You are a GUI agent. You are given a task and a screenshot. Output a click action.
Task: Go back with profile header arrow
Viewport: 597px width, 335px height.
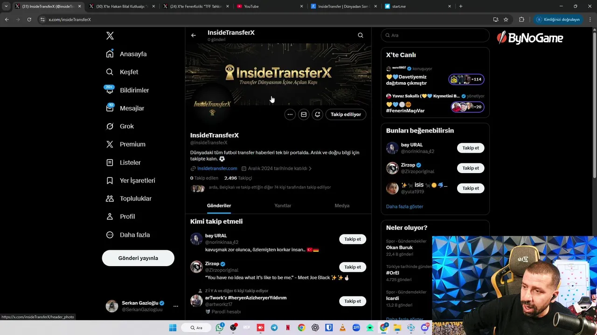coord(194,35)
